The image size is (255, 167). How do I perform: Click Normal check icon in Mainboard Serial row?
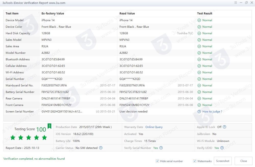[199, 86]
